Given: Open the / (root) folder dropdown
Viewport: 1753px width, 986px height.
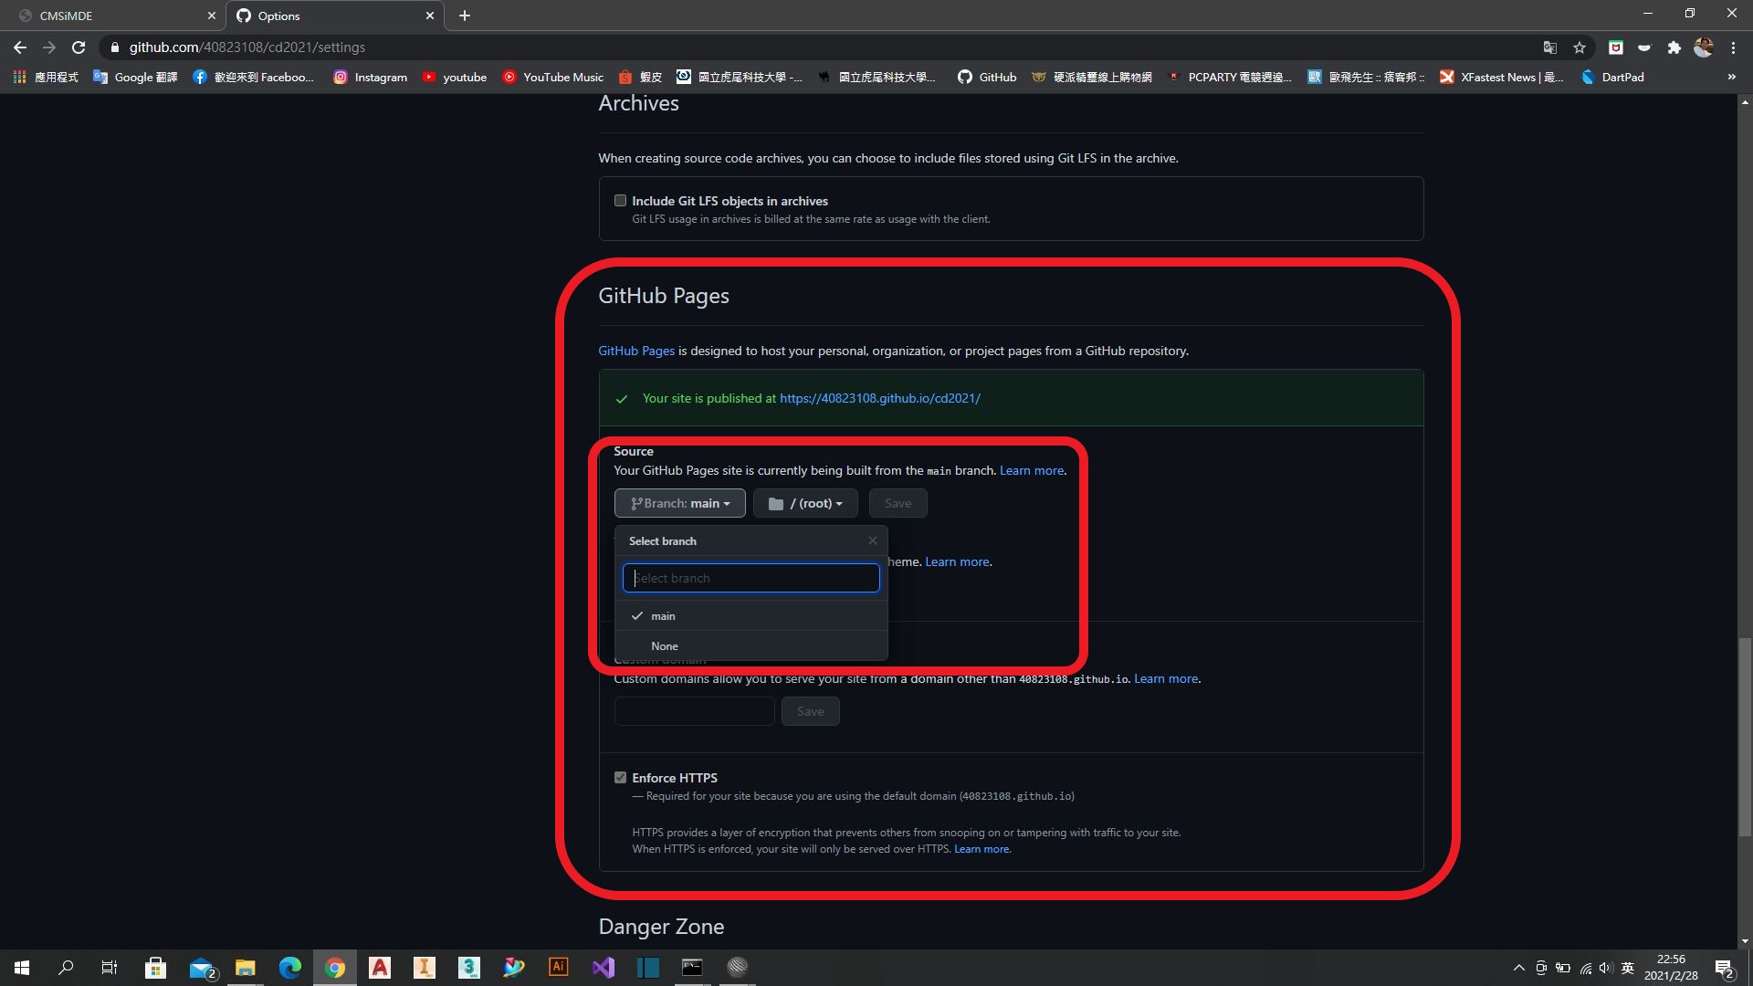Looking at the screenshot, I should tap(805, 504).
